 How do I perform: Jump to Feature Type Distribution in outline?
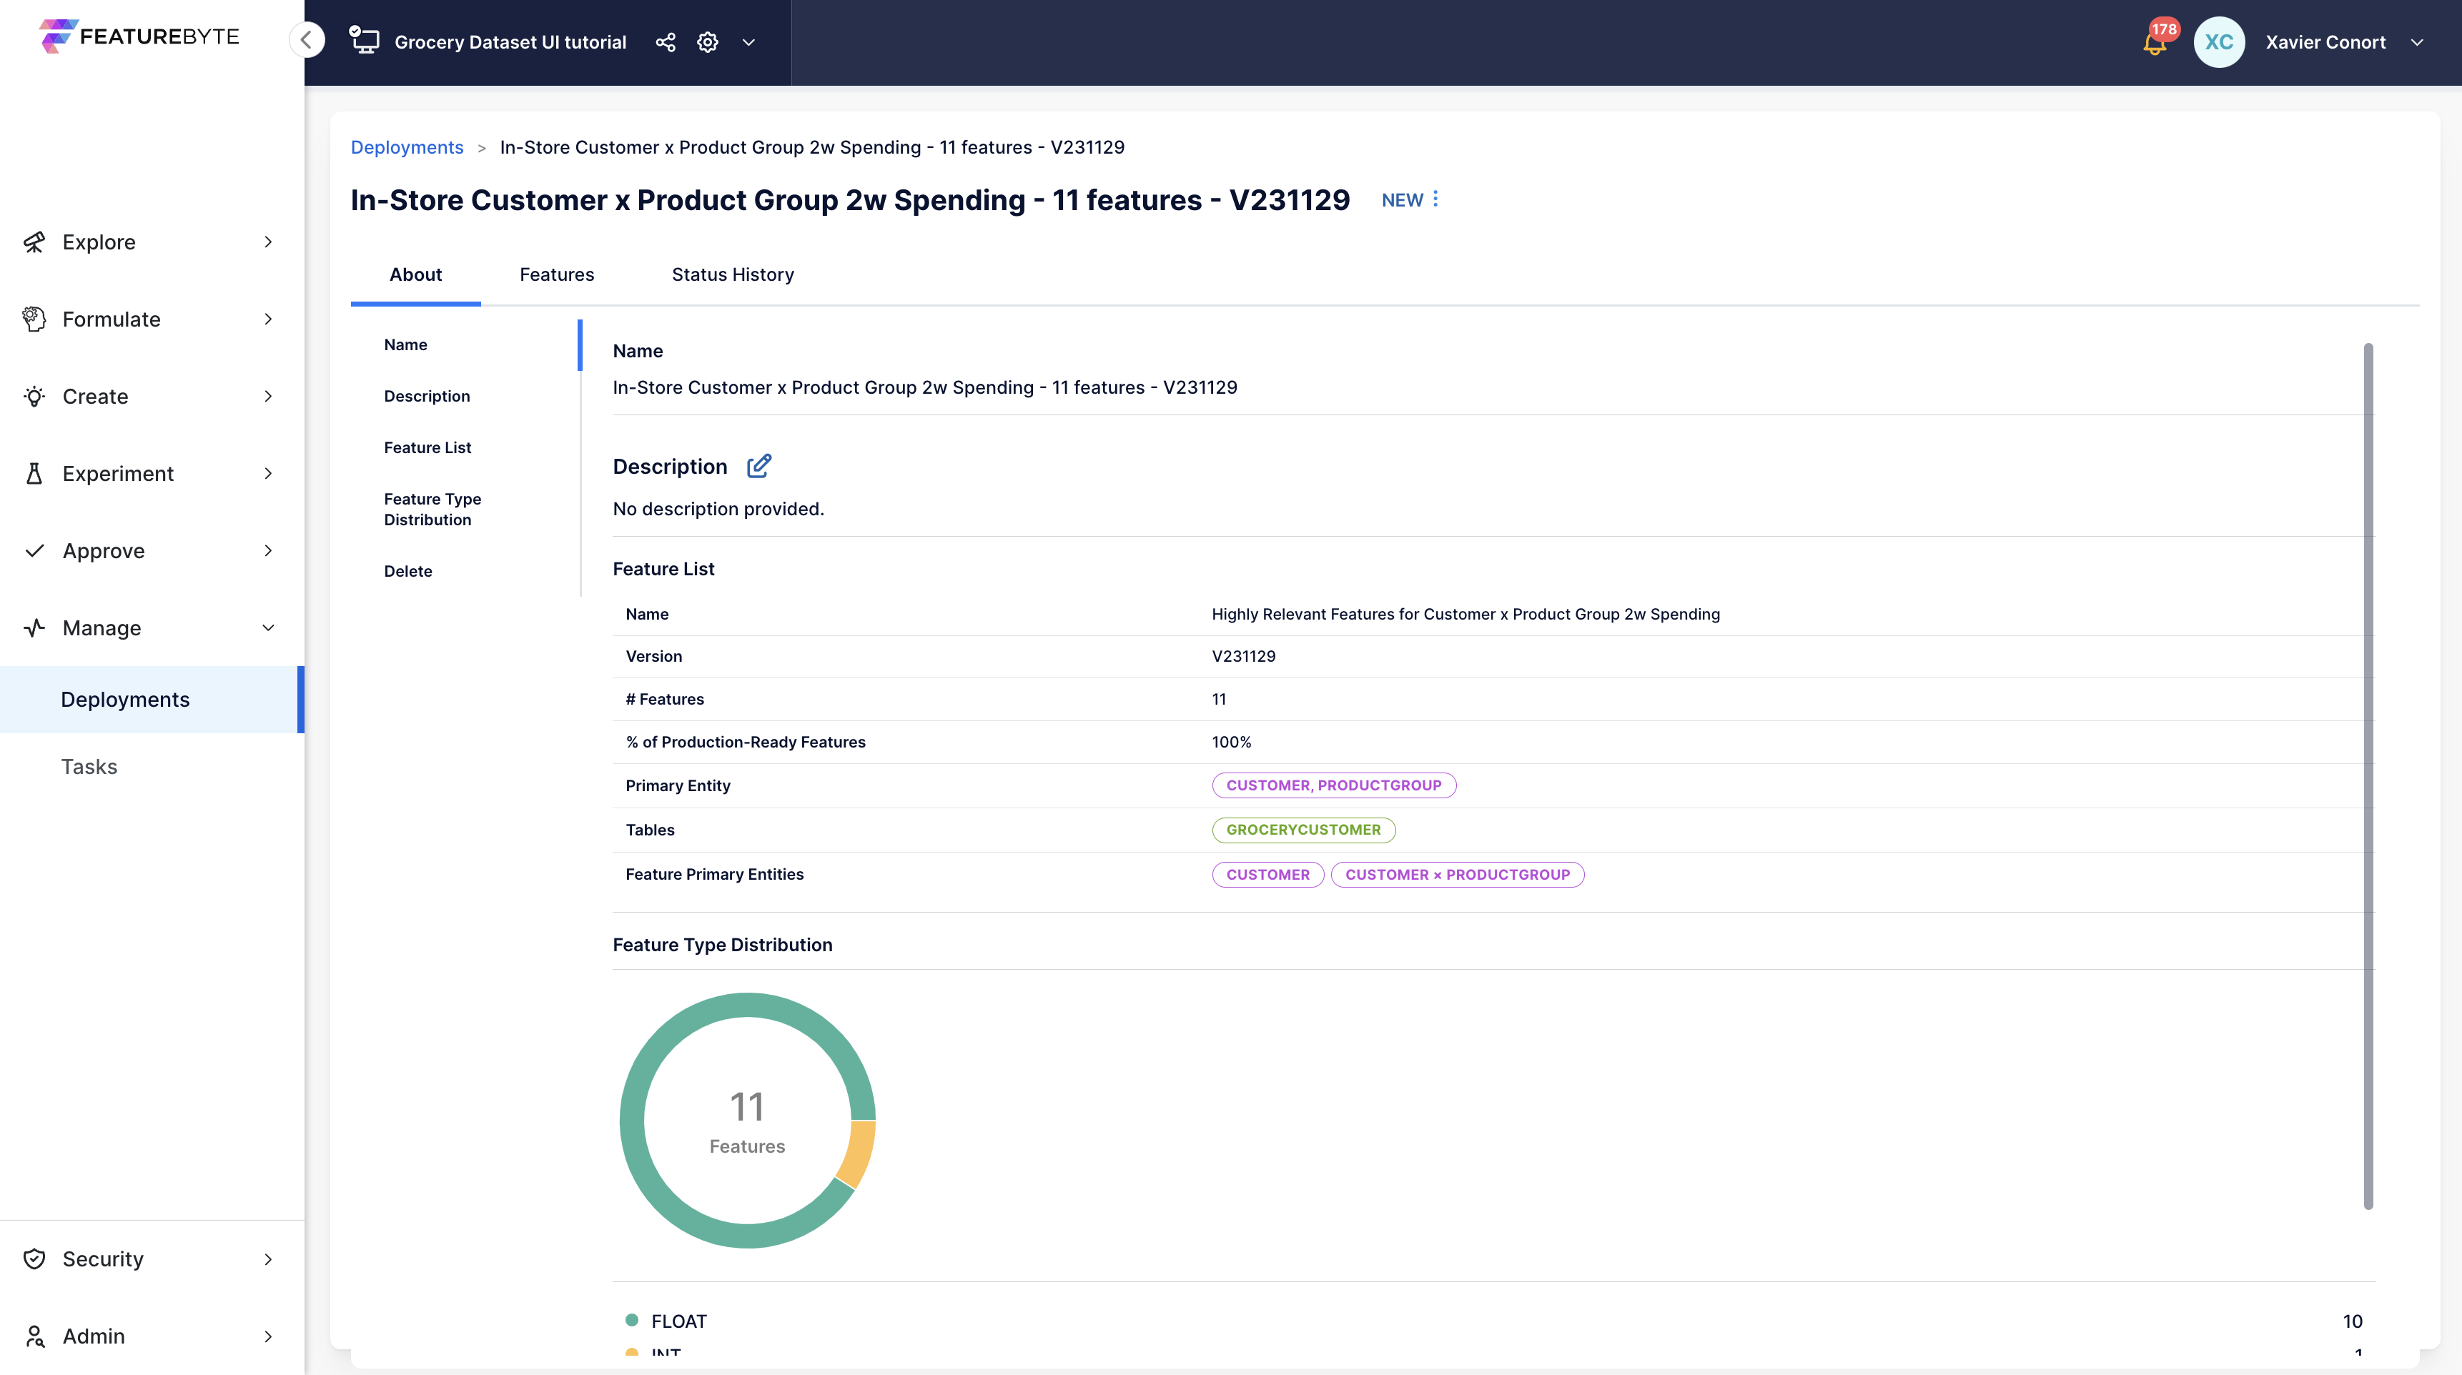click(x=432, y=510)
